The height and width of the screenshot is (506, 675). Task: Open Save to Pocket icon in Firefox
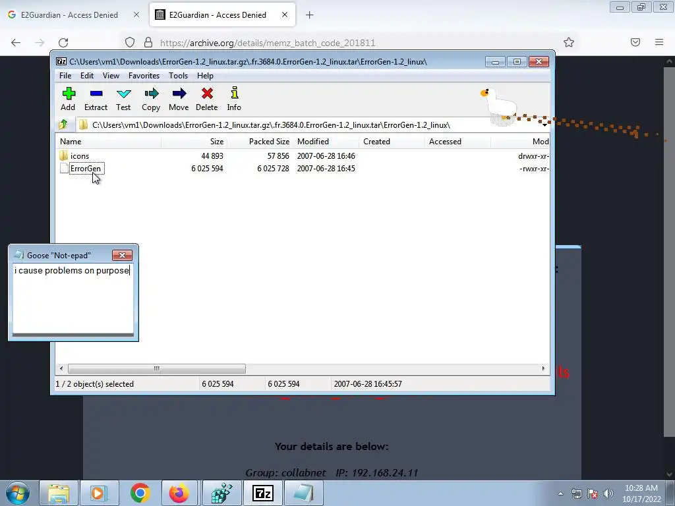pos(635,42)
